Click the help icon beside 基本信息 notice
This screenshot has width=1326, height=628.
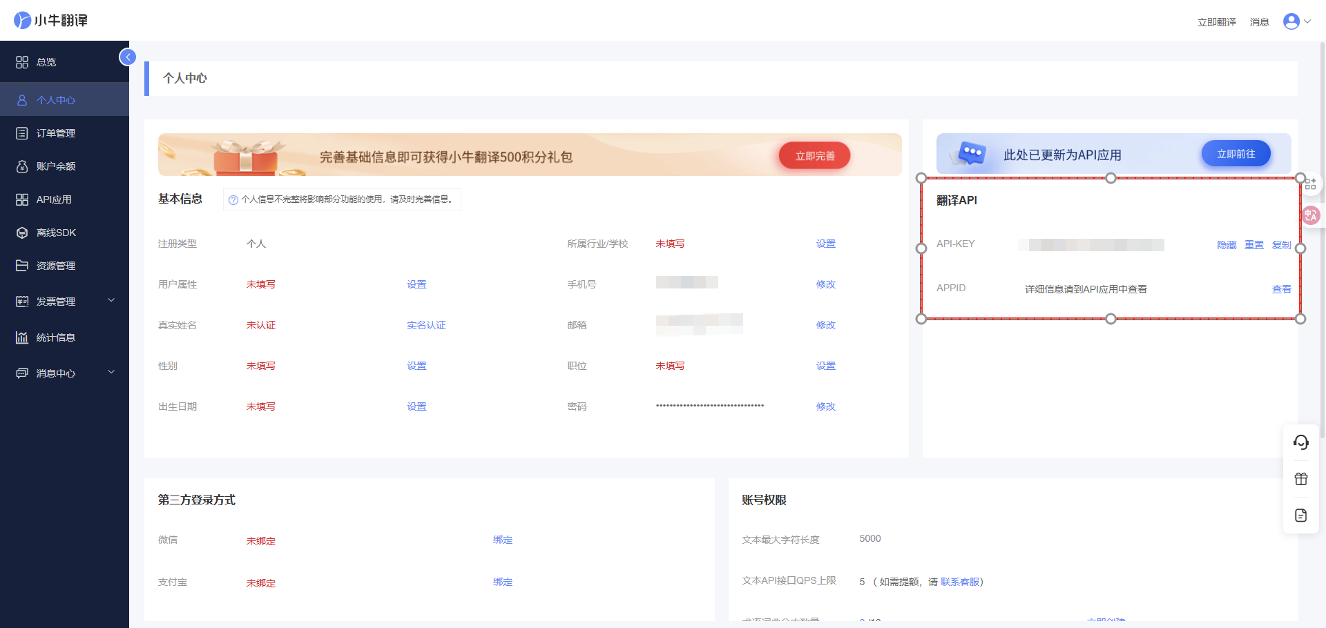click(x=233, y=200)
